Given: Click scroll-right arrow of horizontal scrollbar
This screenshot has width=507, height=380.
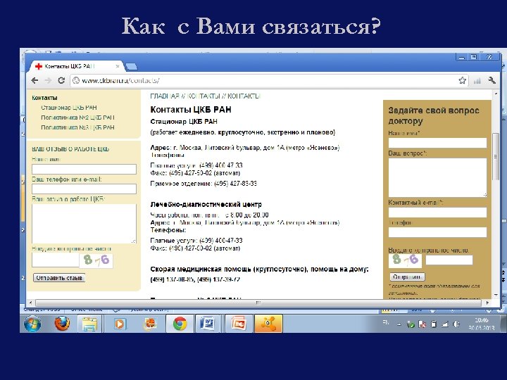Looking at the screenshot, I should tap(487, 303).
